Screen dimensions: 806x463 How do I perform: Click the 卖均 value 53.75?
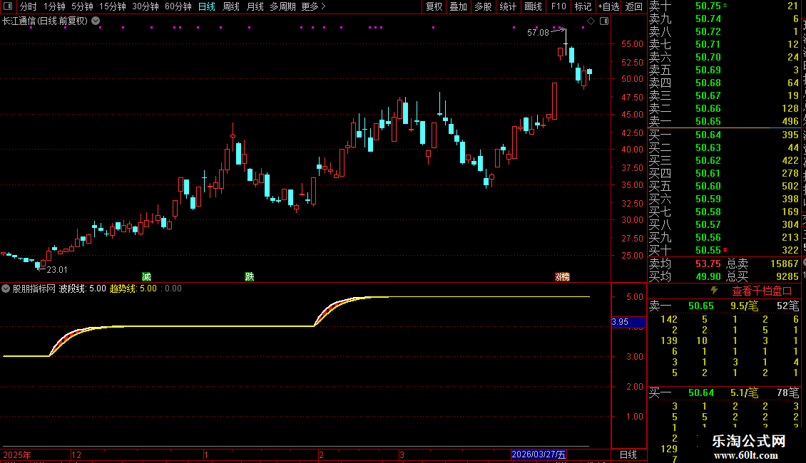click(708, 264)
